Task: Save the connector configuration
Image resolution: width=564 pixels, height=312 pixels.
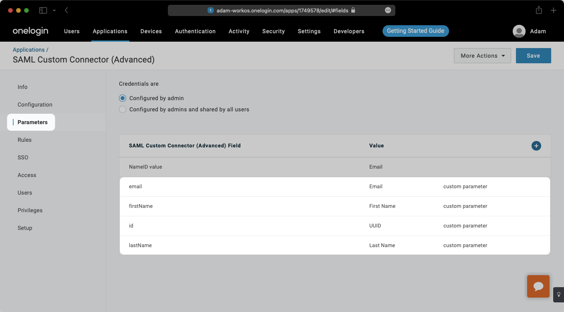Action: 533,56
